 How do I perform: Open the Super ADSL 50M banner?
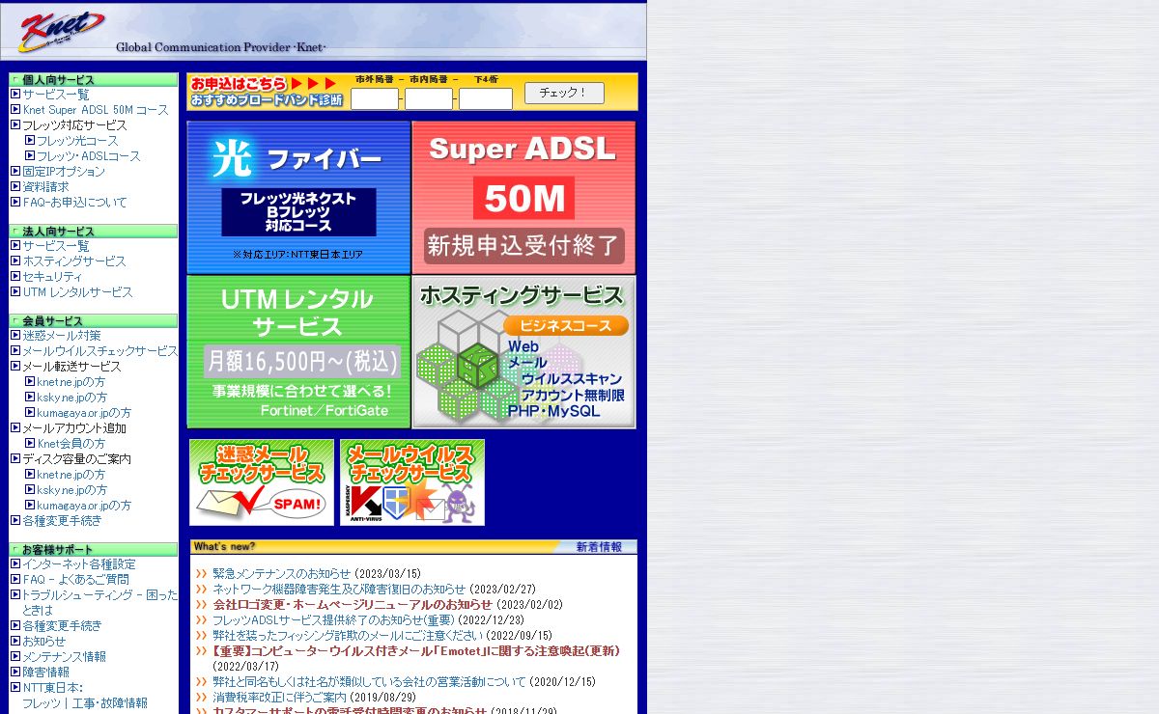click(523, 198)
